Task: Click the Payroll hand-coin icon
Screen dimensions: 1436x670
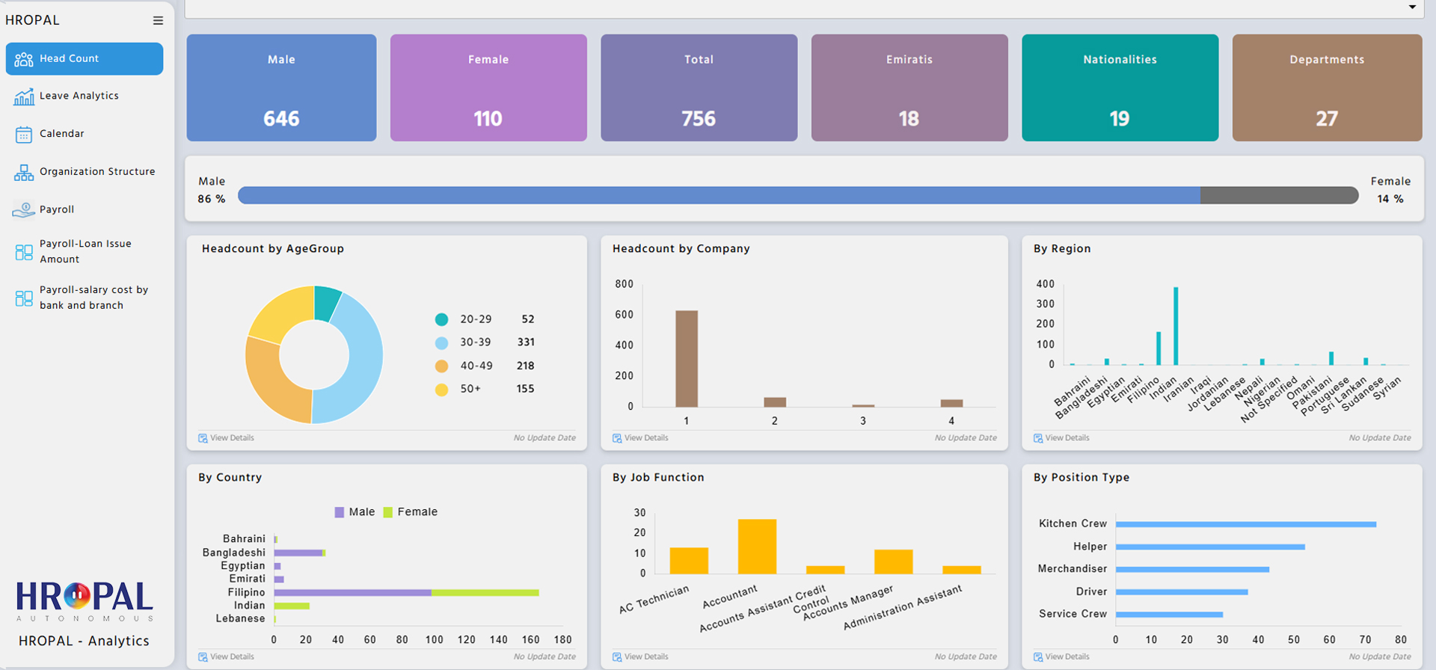Action: 24,210
